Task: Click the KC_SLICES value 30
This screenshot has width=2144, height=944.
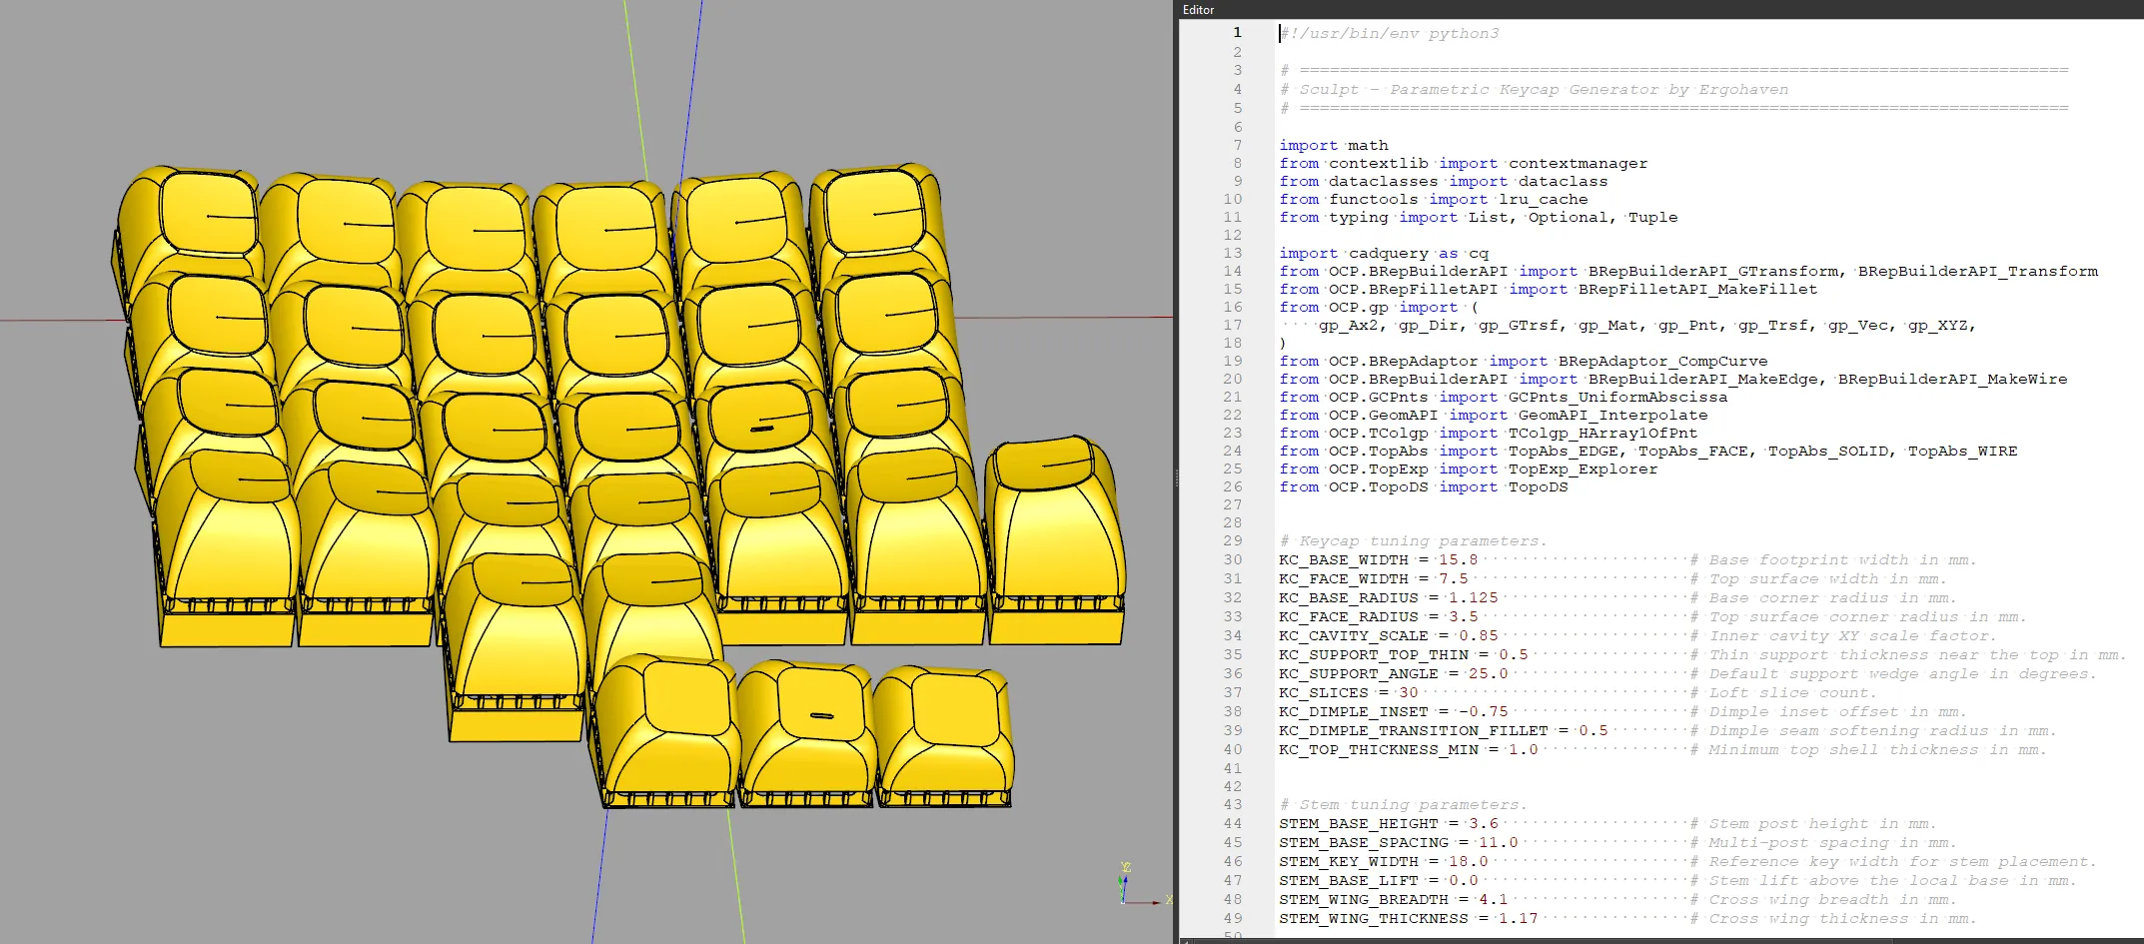Action: tap(1408, 693)
